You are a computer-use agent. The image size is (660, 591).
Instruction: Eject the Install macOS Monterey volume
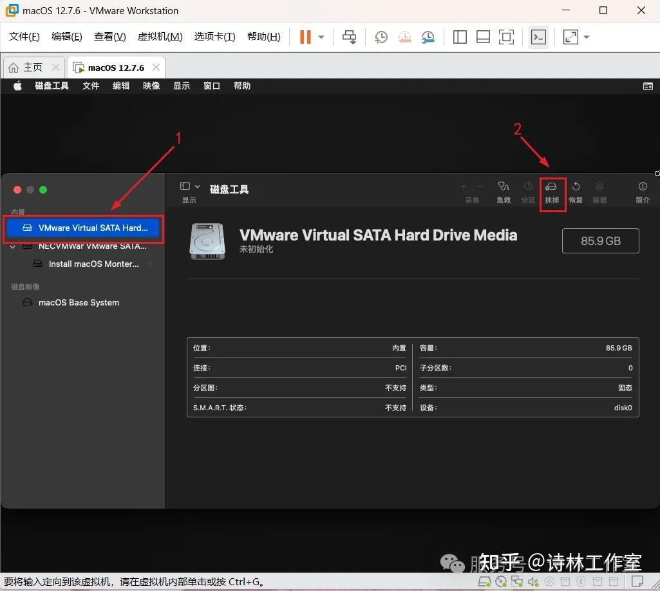click(149, 264)
